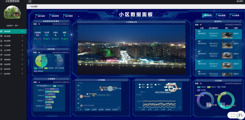245x120 pixels.
Task: Click the 2020年6月 legend swatch in 水电费用
Action: coord(55,86)
